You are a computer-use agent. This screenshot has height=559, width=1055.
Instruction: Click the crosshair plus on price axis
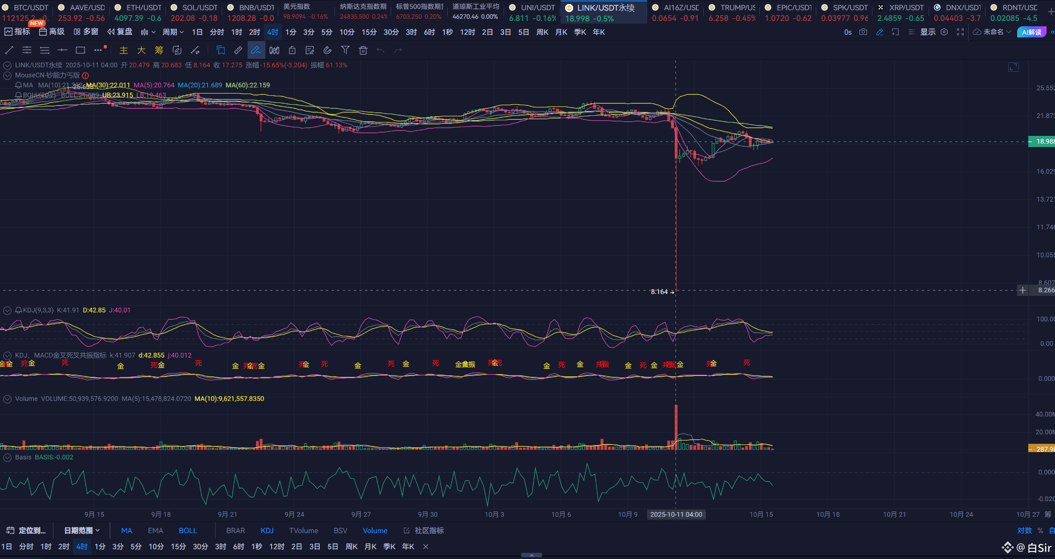(x=1022, y=290)
